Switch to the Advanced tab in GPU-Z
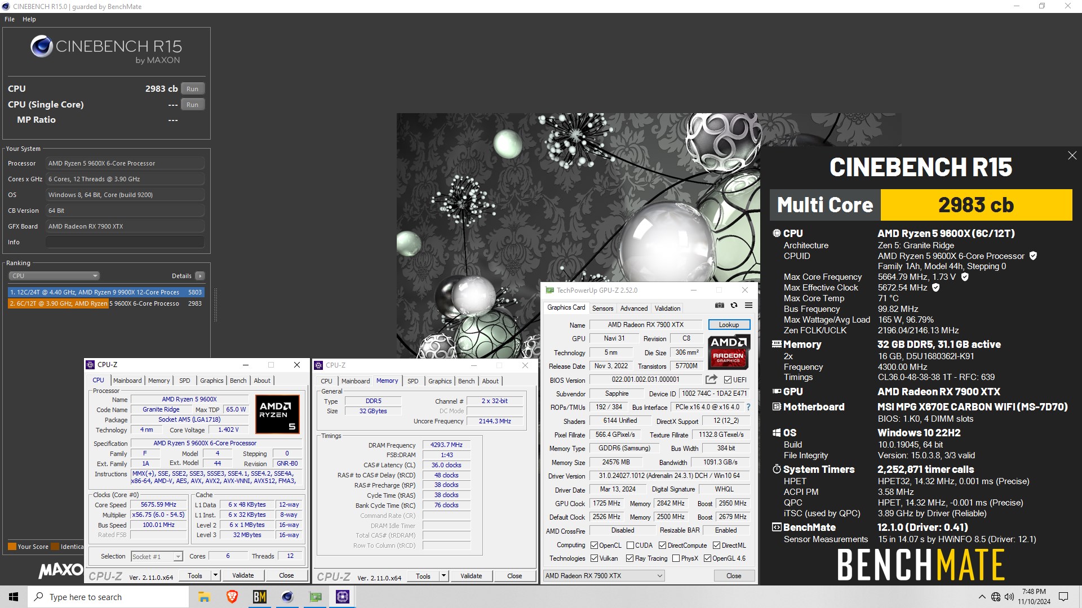This screenshot has height=608, width=1082. tap(633, 309)
